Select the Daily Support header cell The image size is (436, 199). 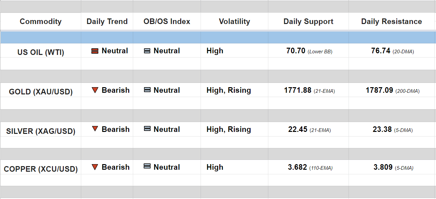click(308, 22)
